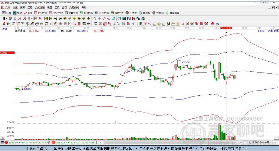Open the P四方形 square tool

pyautogui.click(x=41, y=13)
